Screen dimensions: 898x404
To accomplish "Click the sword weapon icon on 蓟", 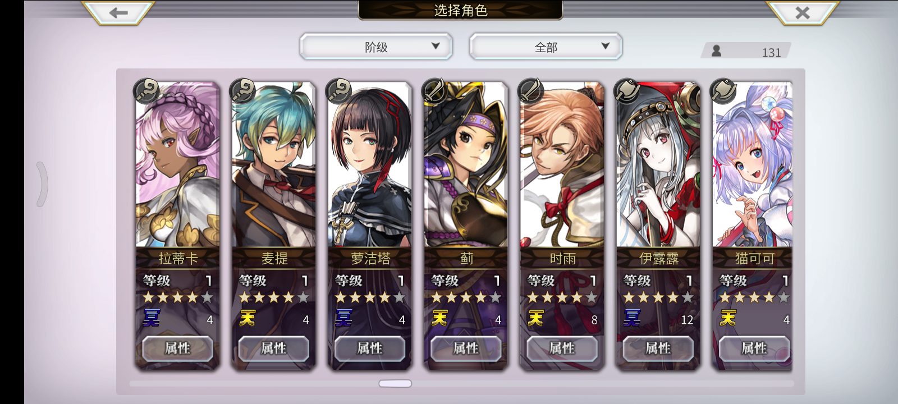I will pos(435,91).
